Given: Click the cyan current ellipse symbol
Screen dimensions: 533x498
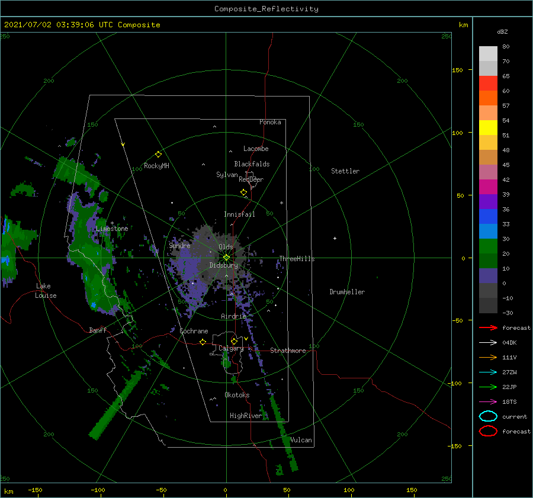Looking at the screenshot, I should [x=488, y=416].
